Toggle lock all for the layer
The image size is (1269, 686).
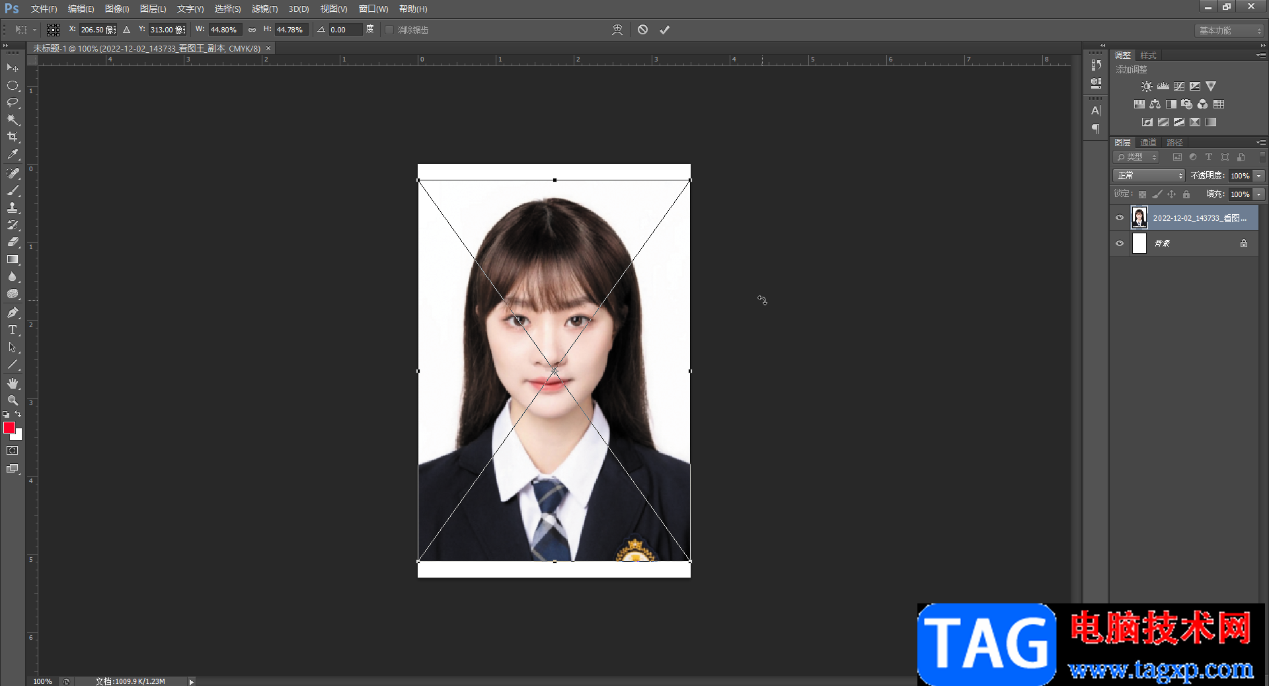point(1186,194)
